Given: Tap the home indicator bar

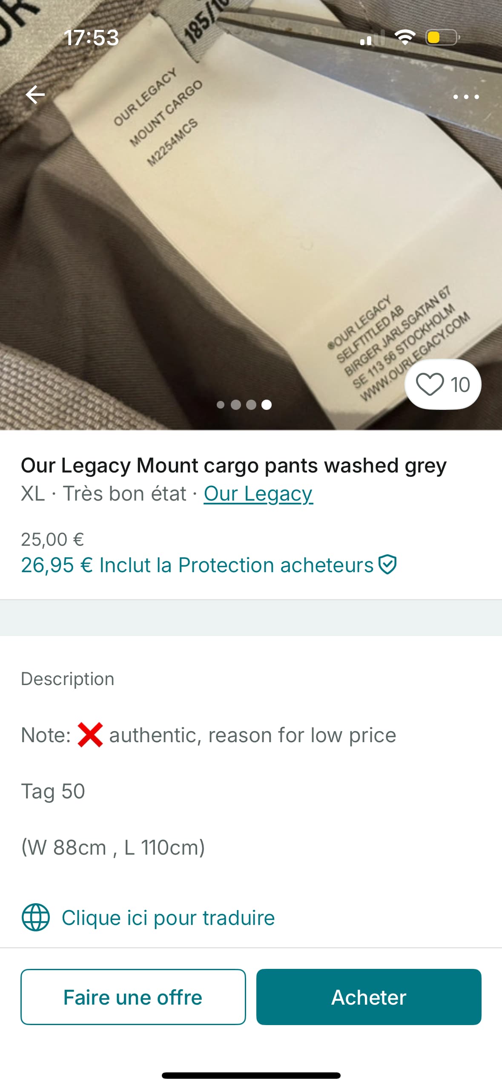Looking at the screenshot, I should (251, 1075).
